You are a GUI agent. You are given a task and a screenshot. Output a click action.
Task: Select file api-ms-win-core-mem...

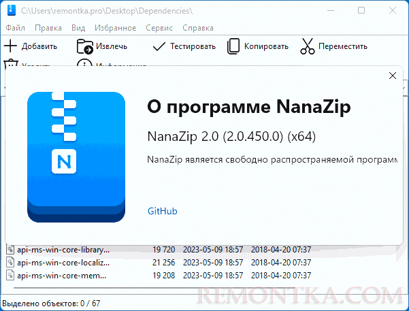coord(61,276)
